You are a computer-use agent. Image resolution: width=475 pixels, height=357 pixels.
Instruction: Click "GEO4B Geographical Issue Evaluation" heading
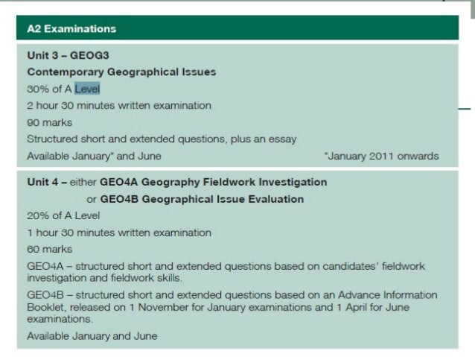(x=202, y=199)
